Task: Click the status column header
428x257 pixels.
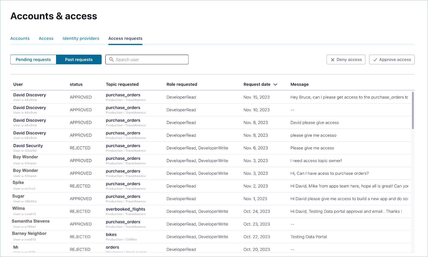Action: click(x=76, y=84)
